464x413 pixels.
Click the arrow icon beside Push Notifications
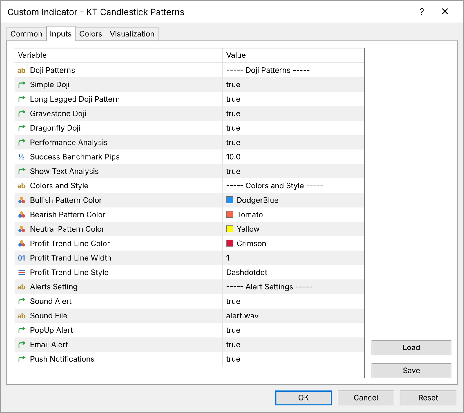(22, 359)
